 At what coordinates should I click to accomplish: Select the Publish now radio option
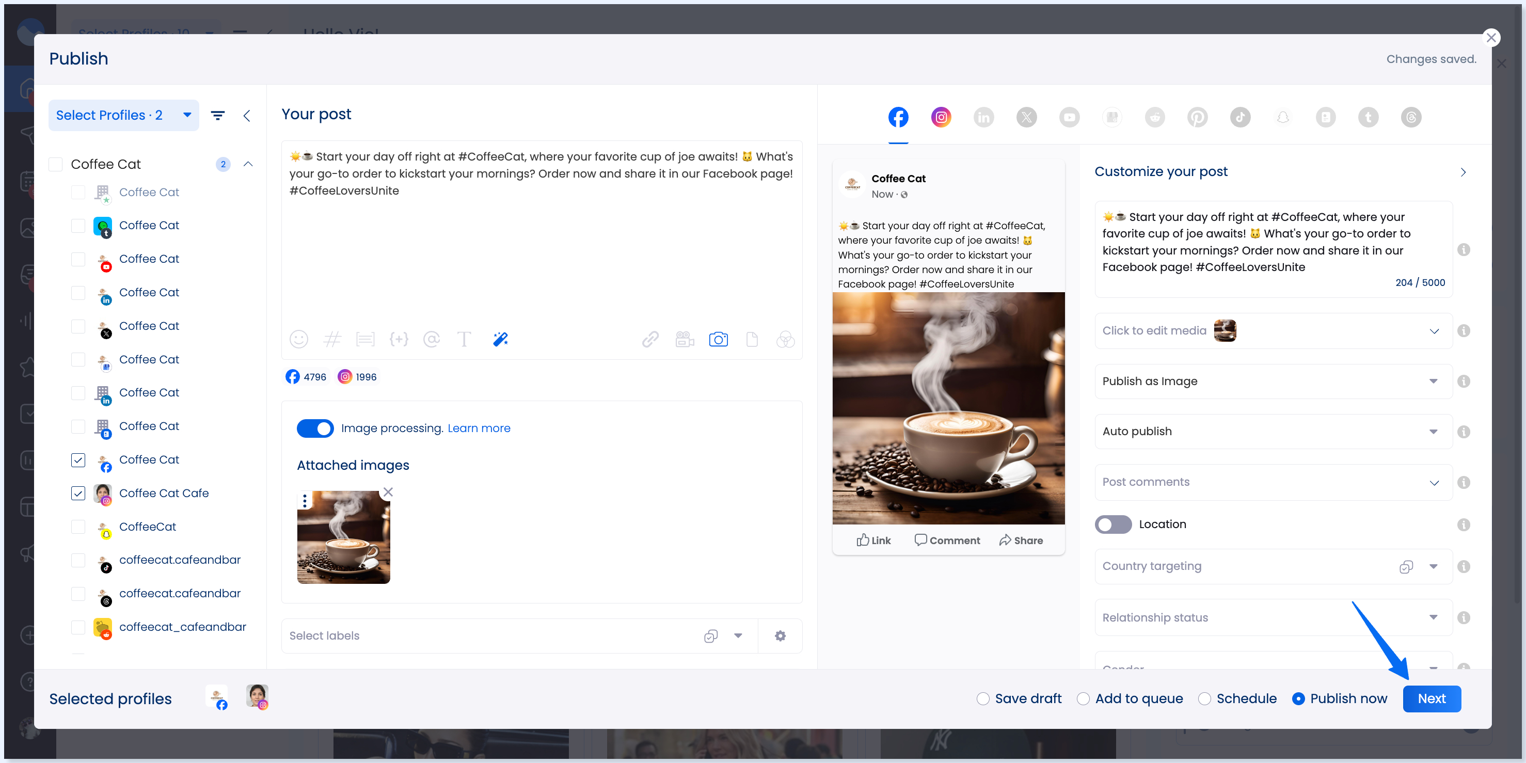pyautogui.click(x=1298, y=699)
